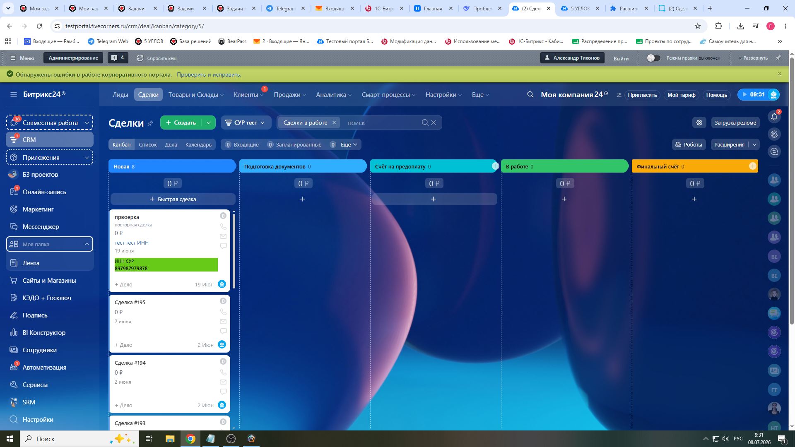Click Проверить и исправить link
Screen dimensions: 795x447
tap(209, 74)
